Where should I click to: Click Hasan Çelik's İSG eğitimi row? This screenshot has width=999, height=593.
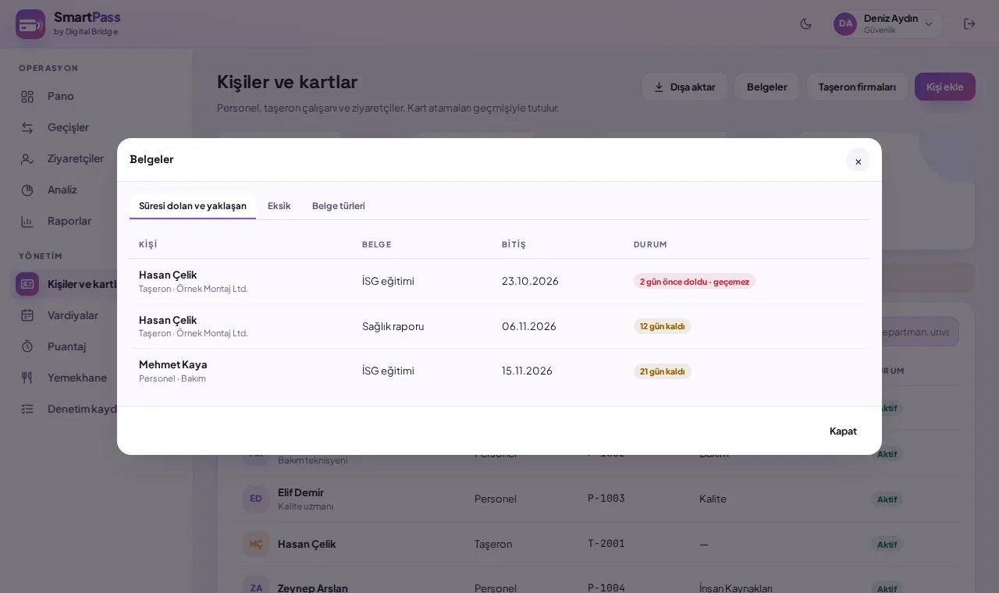499,281
